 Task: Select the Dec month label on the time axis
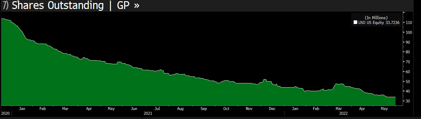272,109
